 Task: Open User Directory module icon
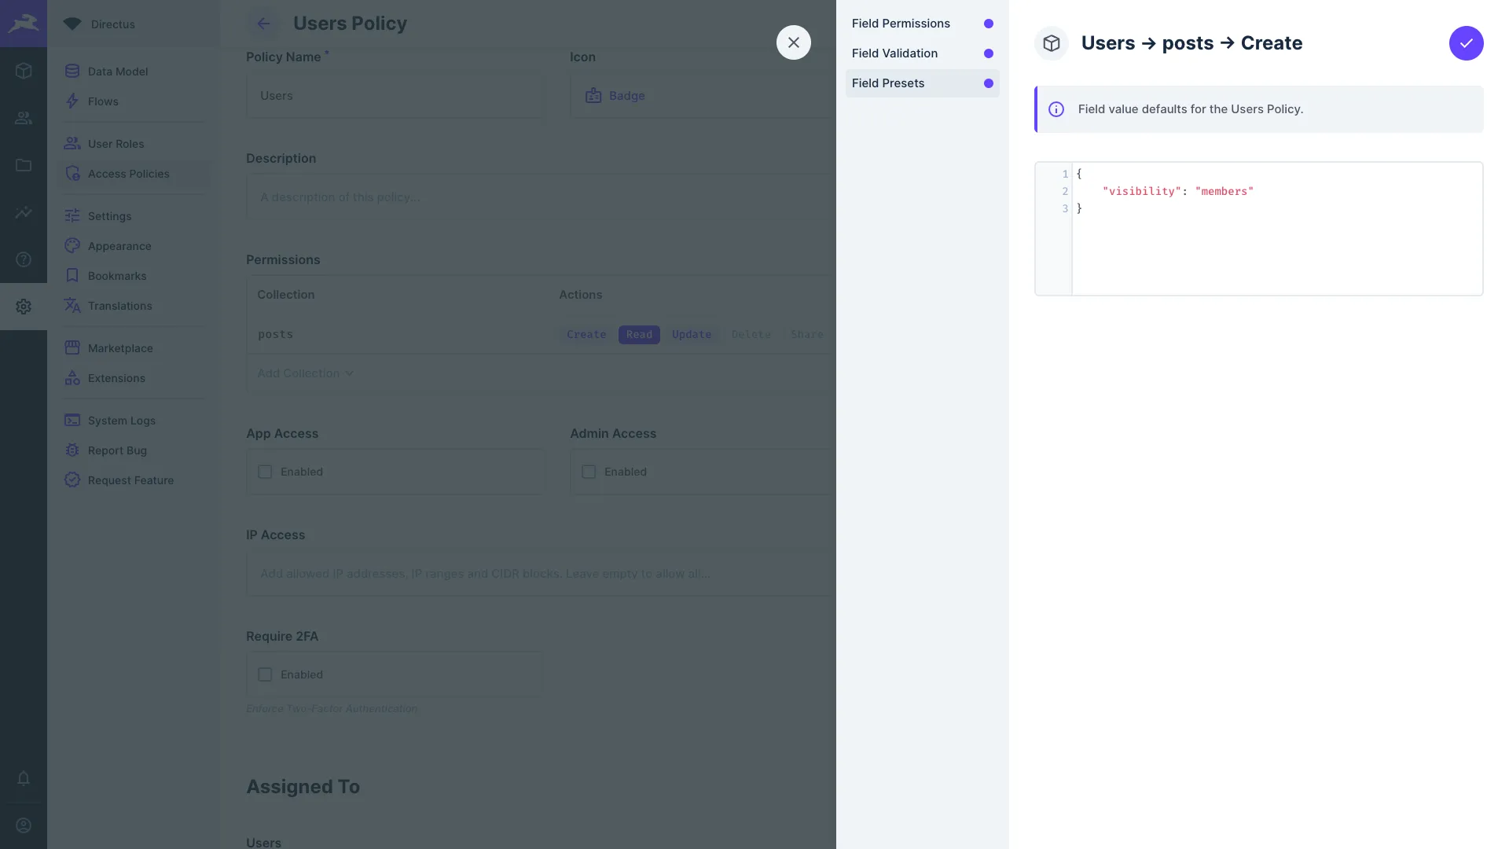coord(24,118)
